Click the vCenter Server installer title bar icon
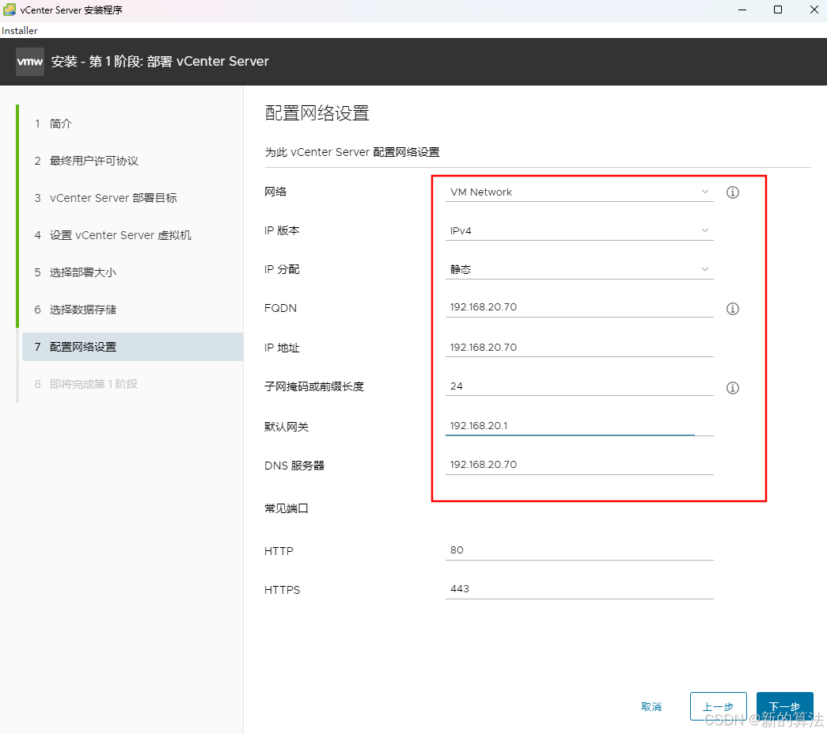 tap(9, 10)
